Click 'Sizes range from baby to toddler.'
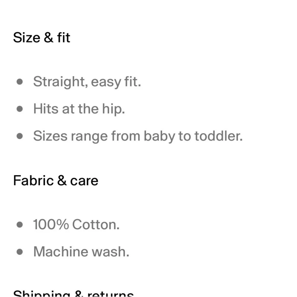297x297 pixels. point(138,136)
